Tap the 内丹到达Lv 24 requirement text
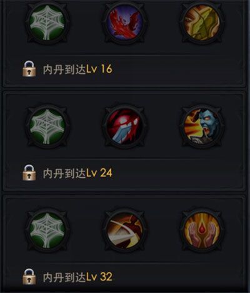This screenshot has height=293, width=250. (77, 173)
